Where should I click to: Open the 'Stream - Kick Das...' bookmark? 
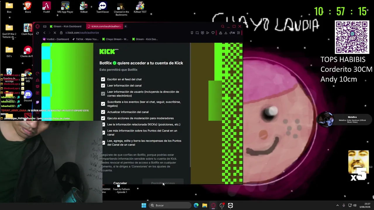coord(145,39)
